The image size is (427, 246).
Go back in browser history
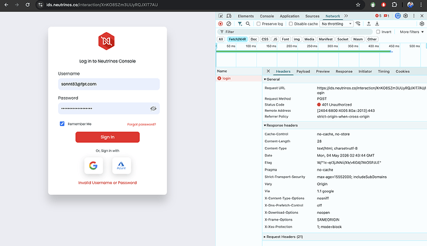point(6,4)
